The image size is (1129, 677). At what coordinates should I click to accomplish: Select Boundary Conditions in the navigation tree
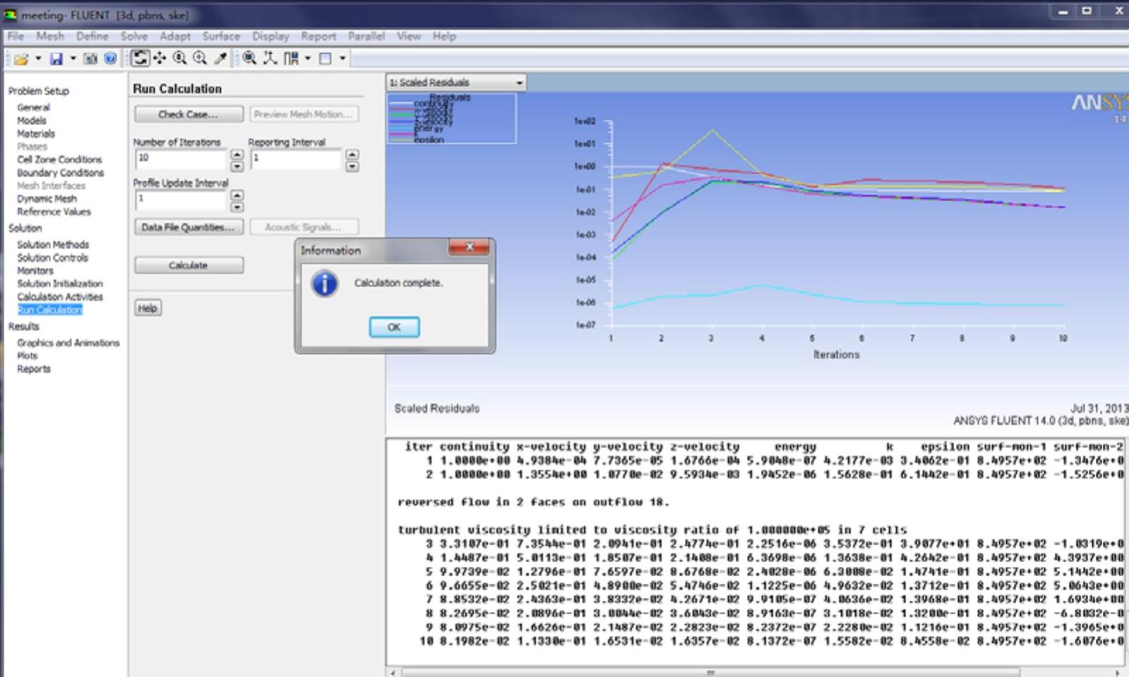[60, 172]
